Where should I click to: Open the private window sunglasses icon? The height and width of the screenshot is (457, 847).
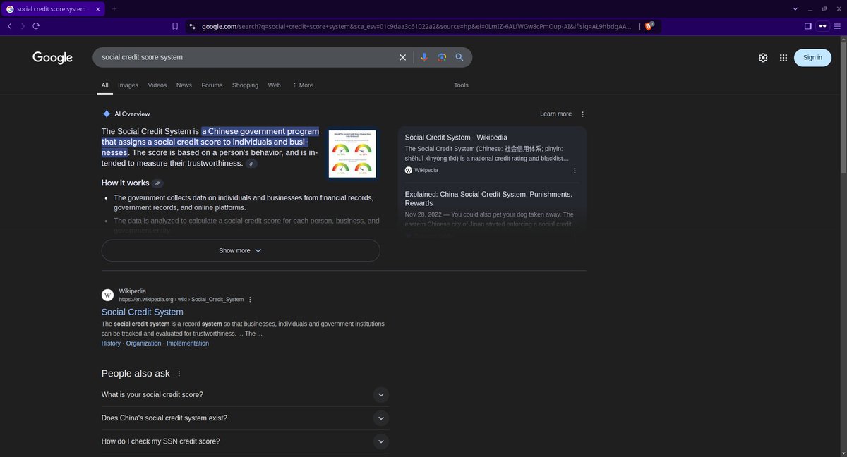pyautogui.click(x=822, y=25)
